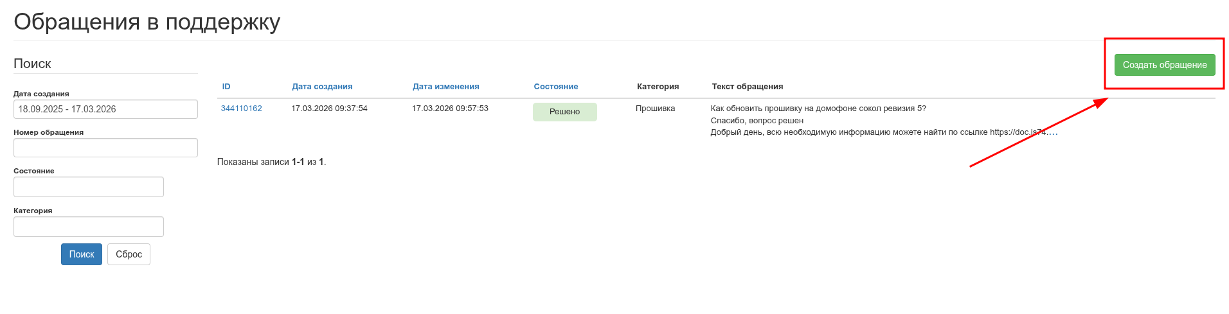Click the Решено status badge

tap(564, 112)
